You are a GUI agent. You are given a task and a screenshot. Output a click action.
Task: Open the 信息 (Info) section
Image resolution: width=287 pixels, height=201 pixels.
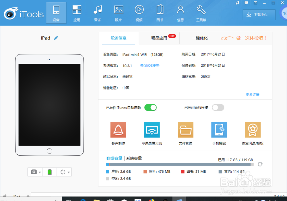click(181, 13)
